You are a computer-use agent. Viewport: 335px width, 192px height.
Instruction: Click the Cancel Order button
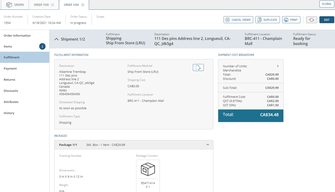pos(238,20)
